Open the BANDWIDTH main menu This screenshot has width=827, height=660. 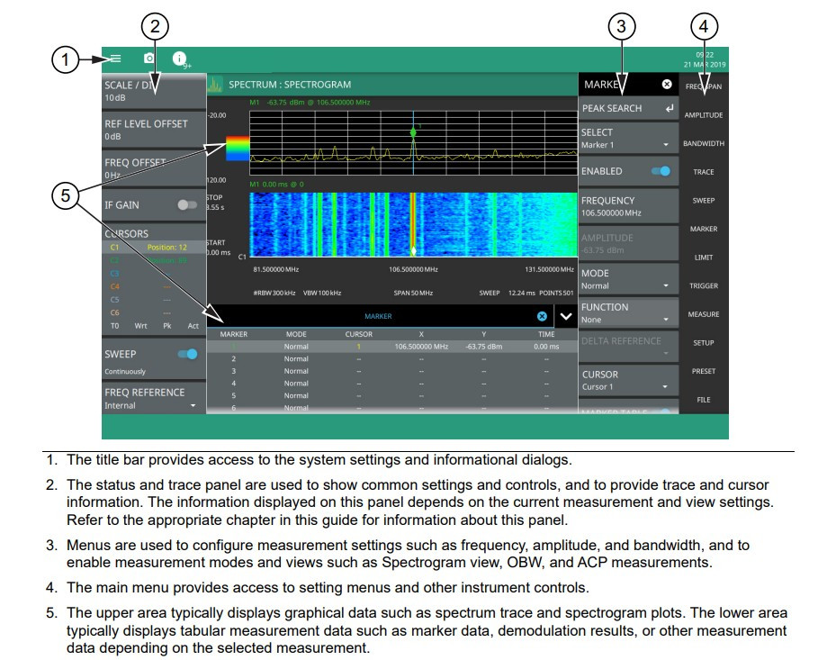pos(704,143)
